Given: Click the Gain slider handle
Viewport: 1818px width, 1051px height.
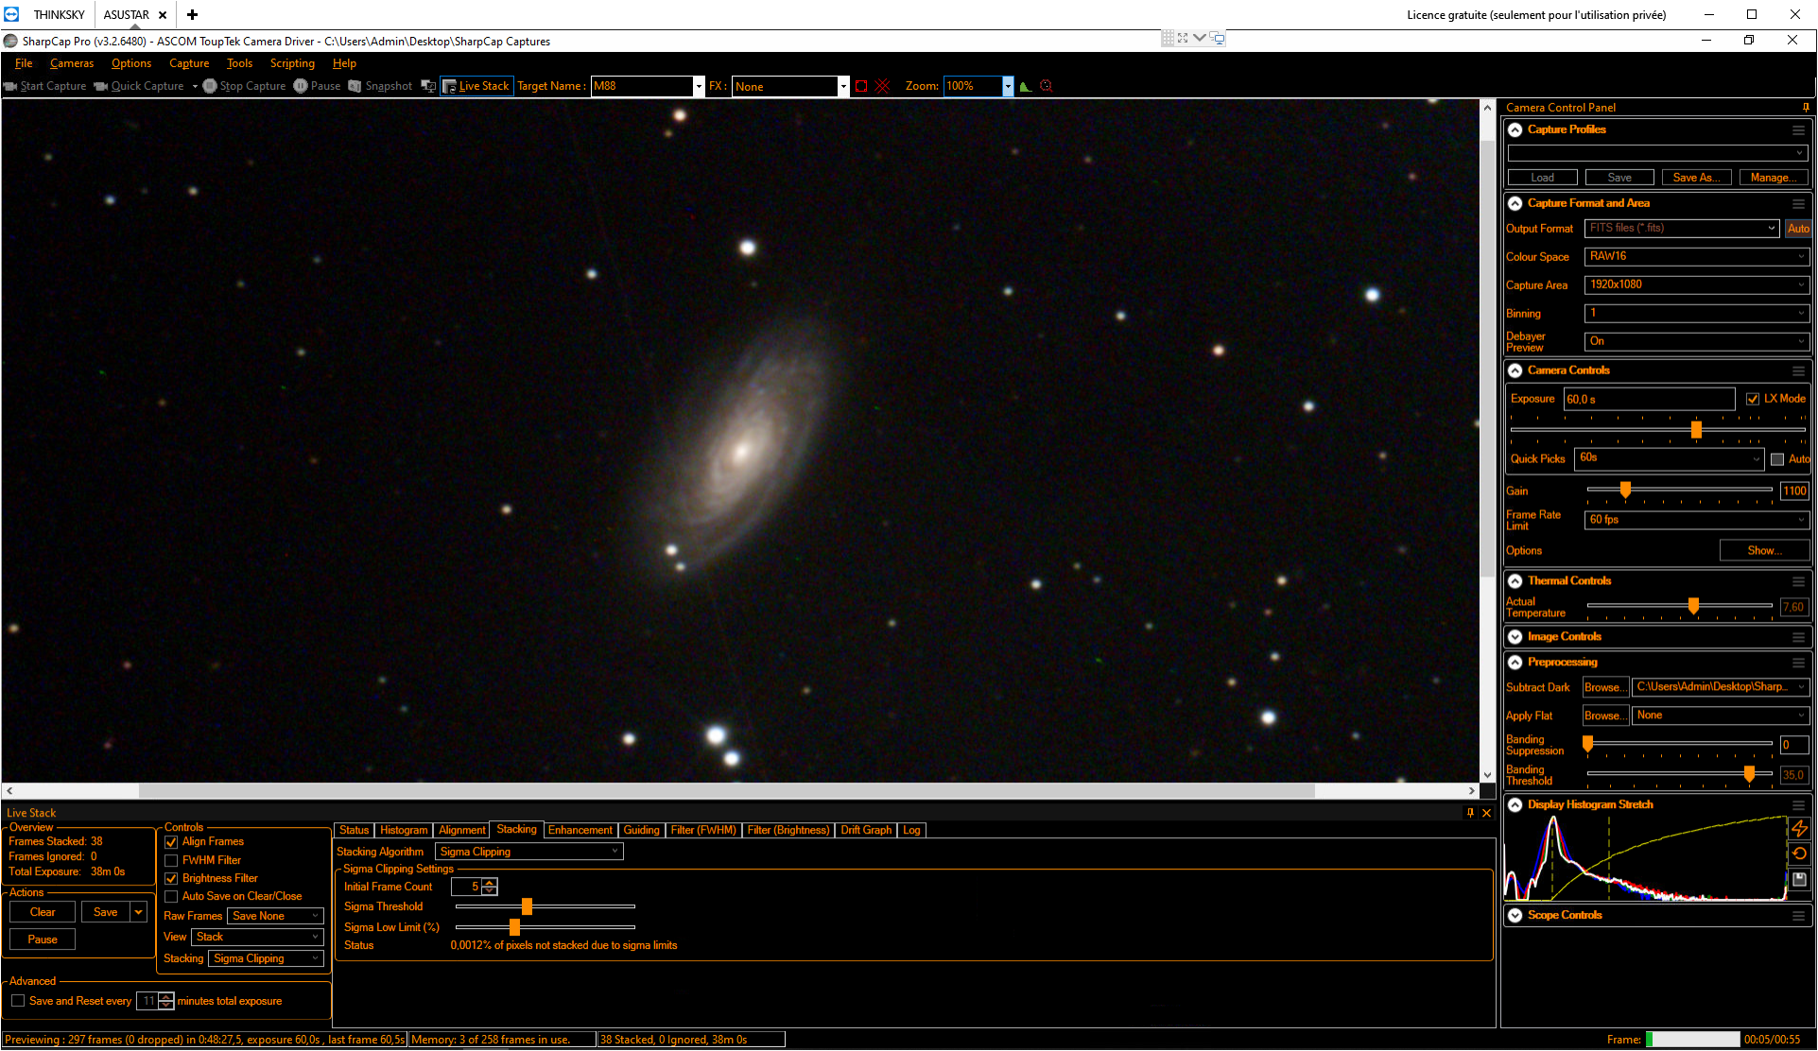Looking at the screenshot, I should pyautogui.click(x=1625, y=491).
